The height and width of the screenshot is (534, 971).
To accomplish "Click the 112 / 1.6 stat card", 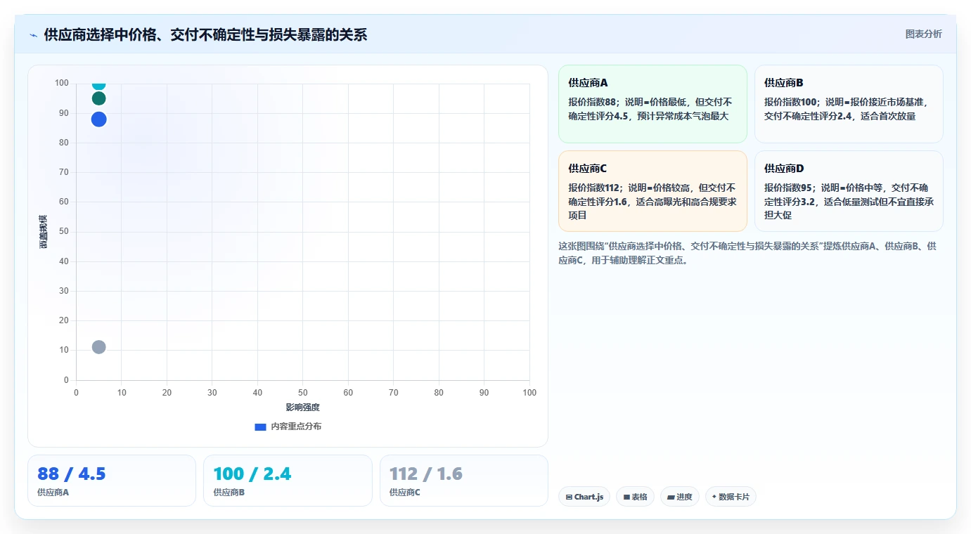I will [464, 481].
